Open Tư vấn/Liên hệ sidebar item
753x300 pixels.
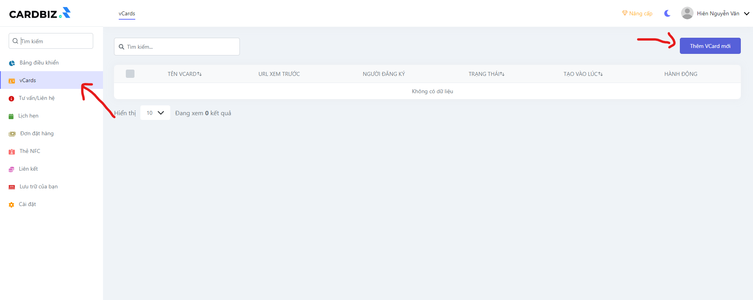pyautogui.click(x=52, y=98)
